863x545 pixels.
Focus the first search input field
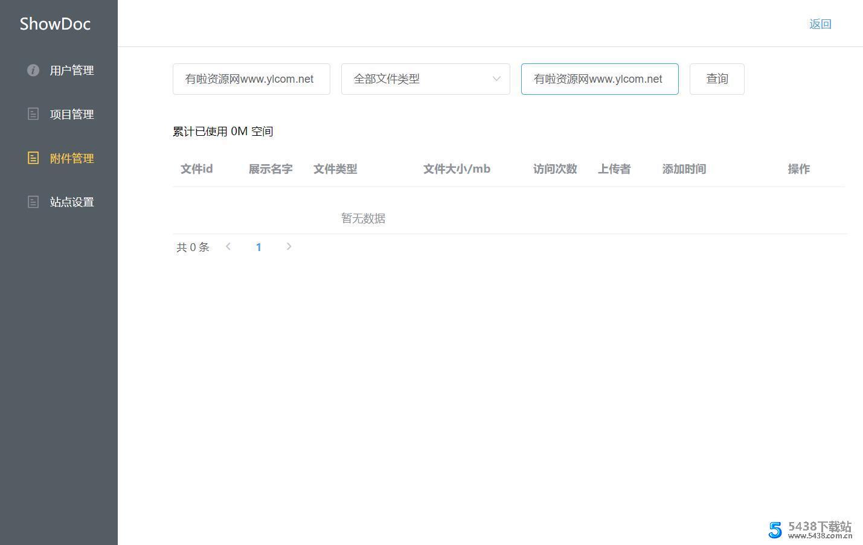(x=251, y=79)
